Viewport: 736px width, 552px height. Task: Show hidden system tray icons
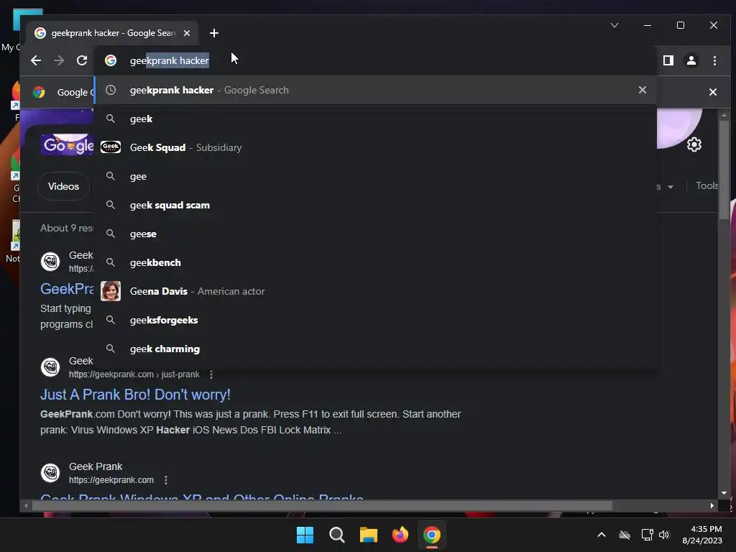602,535
